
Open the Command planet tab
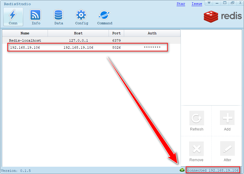(x=105, y=17)
